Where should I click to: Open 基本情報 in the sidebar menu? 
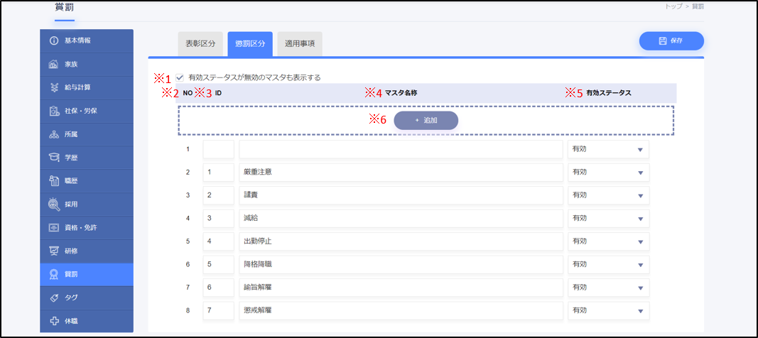point(87,41)
